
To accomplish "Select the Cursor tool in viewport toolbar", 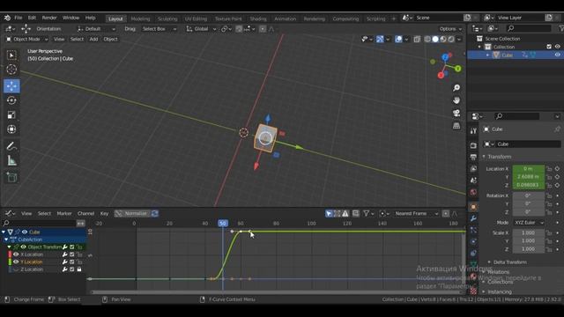I will click(x=11, y=69).
